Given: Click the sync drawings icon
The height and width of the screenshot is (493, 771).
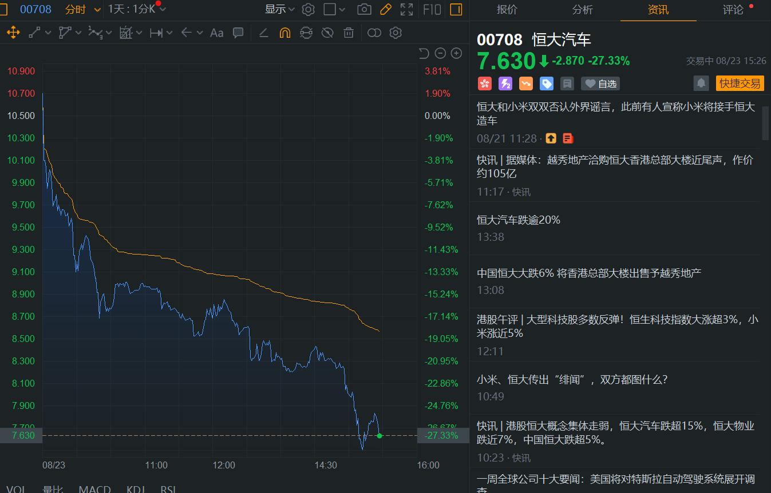Looking at the screenshot, I should 306,33.
